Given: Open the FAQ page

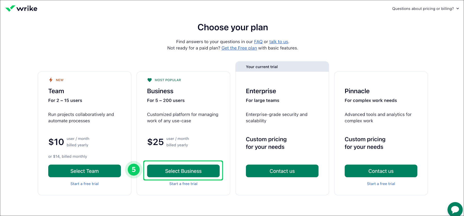Looking at the screenshot, I should [258, 41].
